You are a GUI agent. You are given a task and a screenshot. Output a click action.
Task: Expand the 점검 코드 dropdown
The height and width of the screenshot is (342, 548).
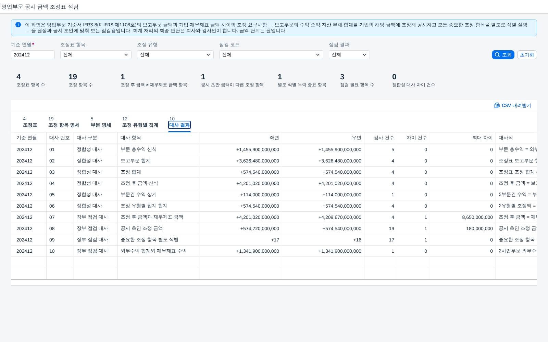pyautogui.click(x=271, y=55)
